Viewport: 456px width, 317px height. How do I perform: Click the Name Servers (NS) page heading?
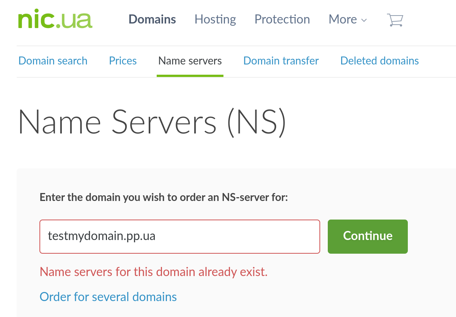coord(152,122)
